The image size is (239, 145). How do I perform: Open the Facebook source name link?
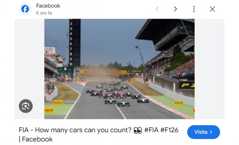(48, 6)
